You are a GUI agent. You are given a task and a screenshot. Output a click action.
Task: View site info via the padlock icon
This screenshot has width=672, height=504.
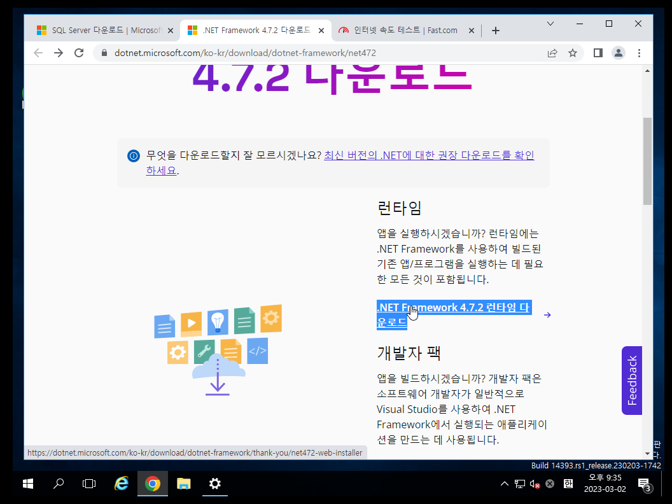point(104,53)
